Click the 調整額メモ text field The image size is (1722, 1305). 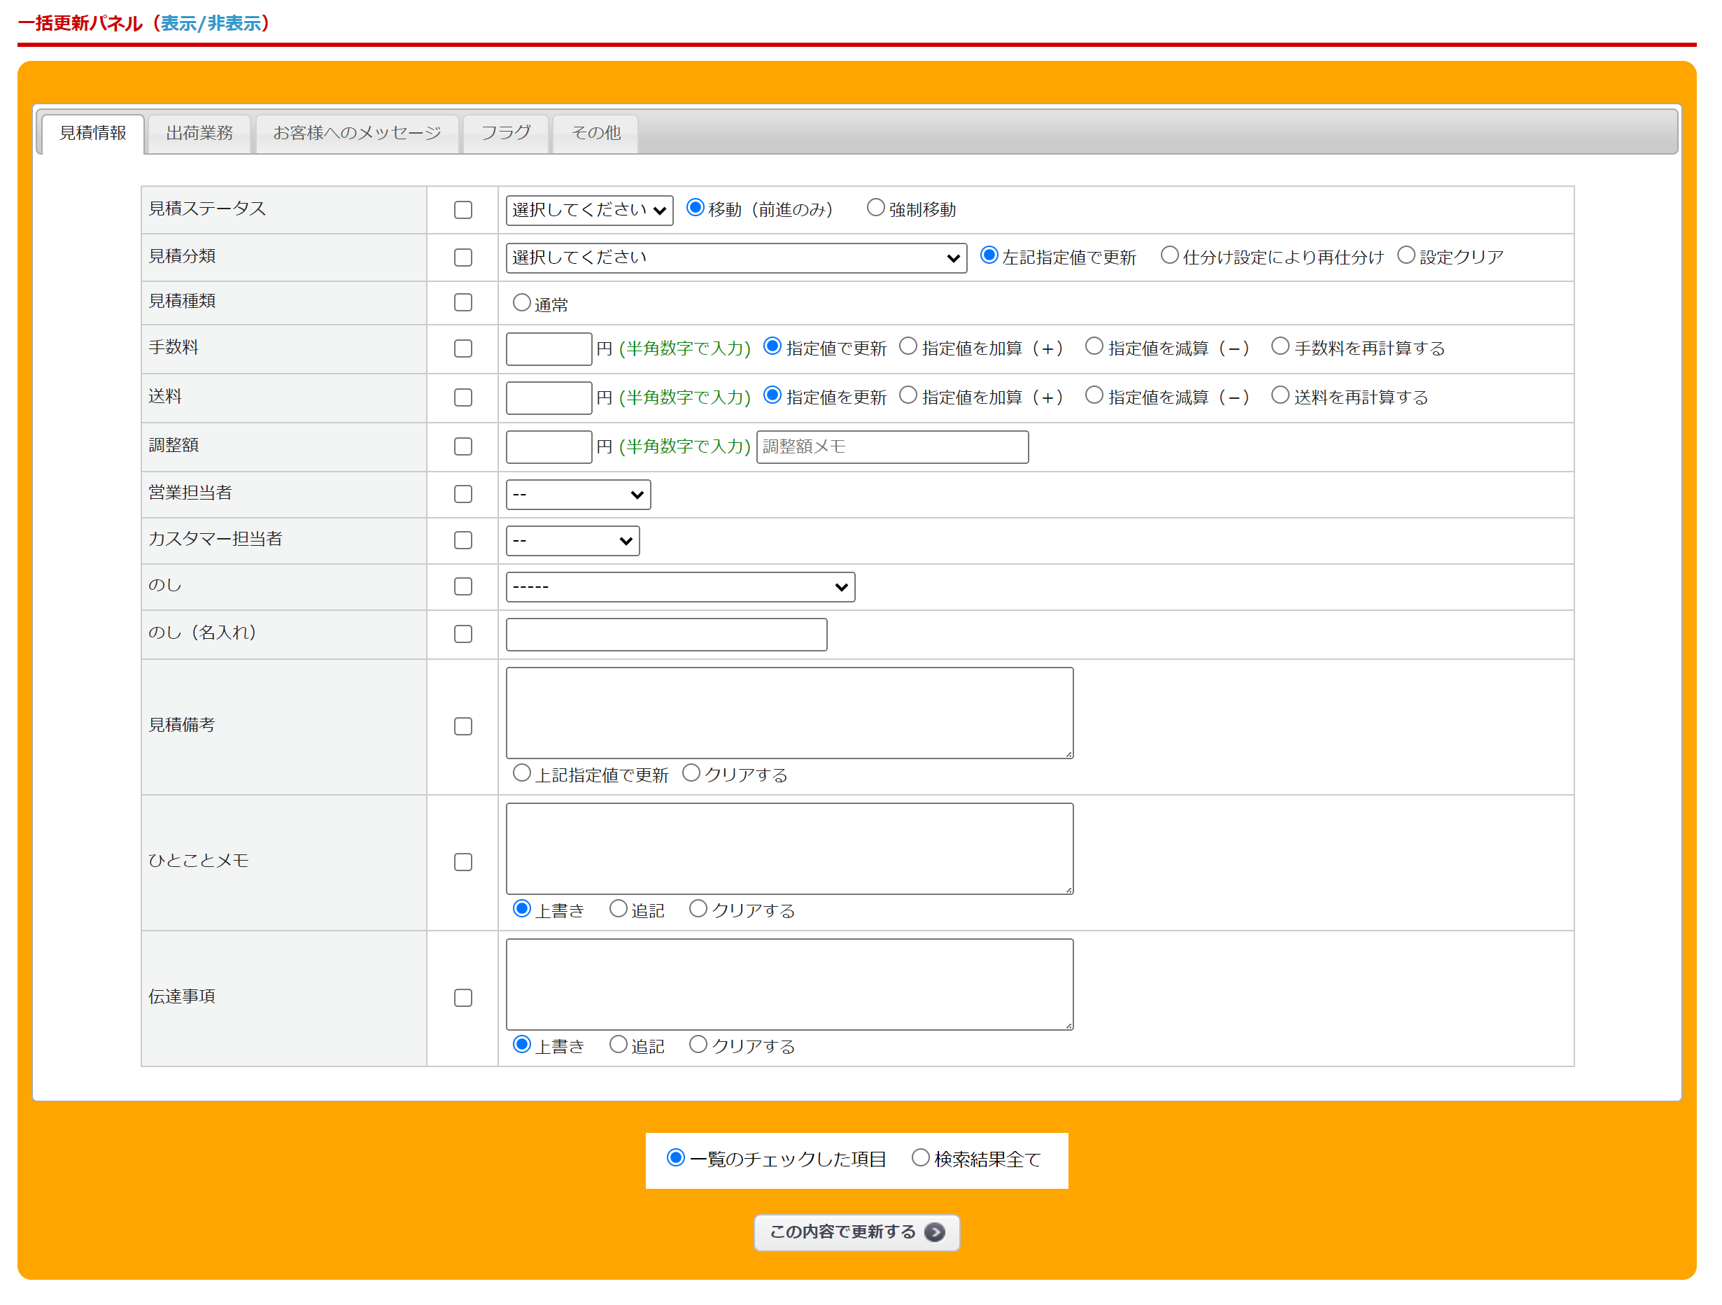click(x=891, y=447)
